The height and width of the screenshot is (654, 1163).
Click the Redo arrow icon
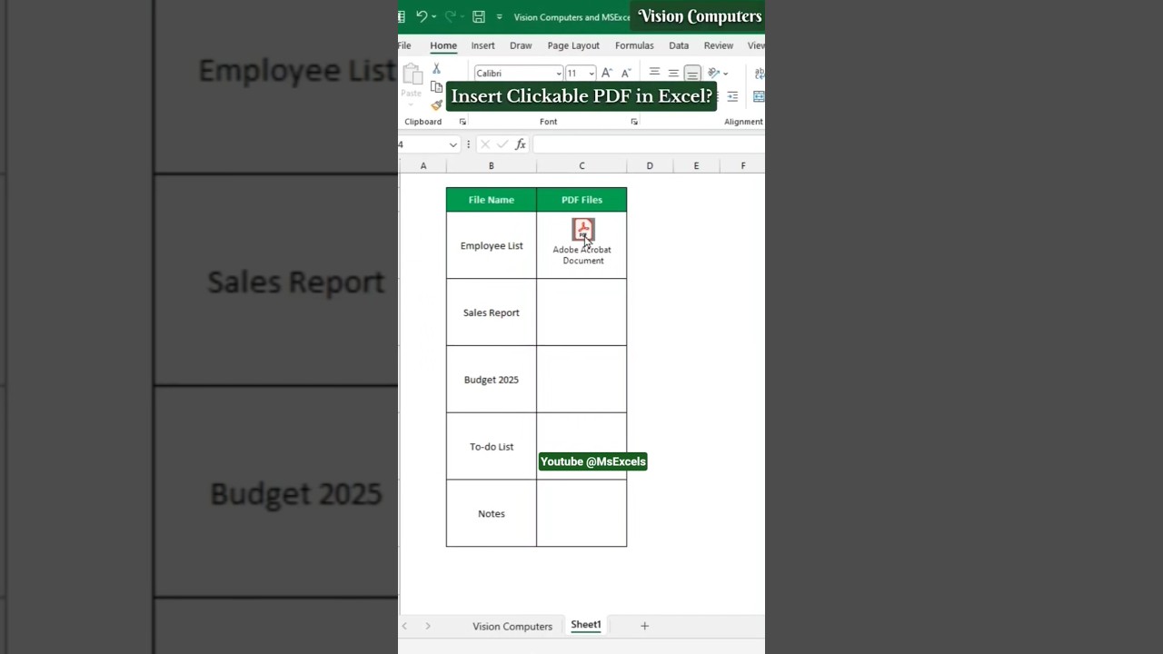450,16
